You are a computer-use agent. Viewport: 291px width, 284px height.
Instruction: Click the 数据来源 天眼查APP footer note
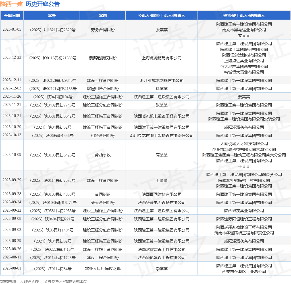coord(43,281)
